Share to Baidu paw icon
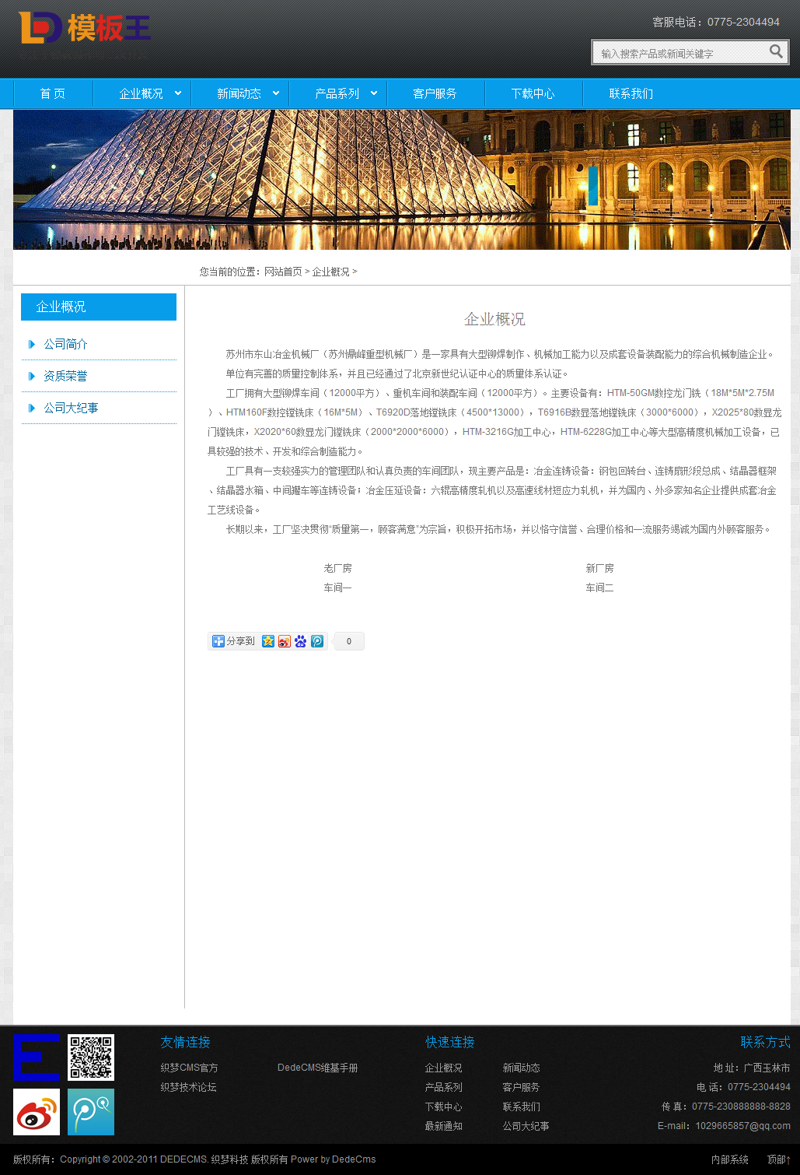 (301, 641)
